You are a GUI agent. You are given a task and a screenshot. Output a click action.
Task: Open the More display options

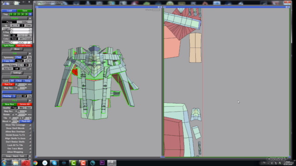[x=17, y=49]
